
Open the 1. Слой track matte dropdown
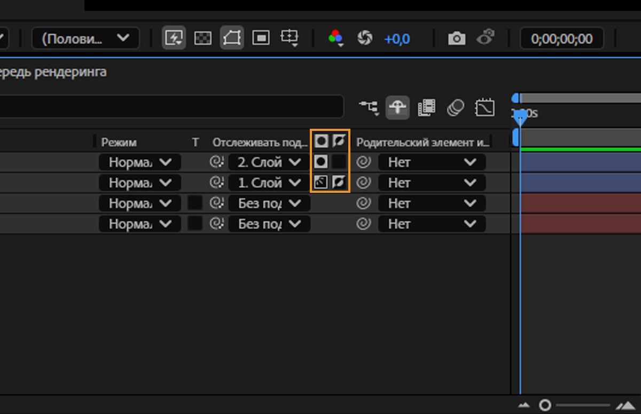(x=269, y=183)
